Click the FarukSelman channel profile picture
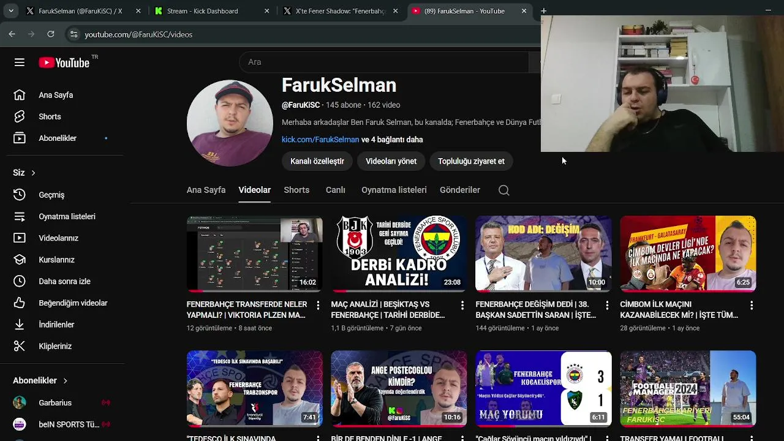This screenshot has height=441, width=784. (x=230, y=123)
